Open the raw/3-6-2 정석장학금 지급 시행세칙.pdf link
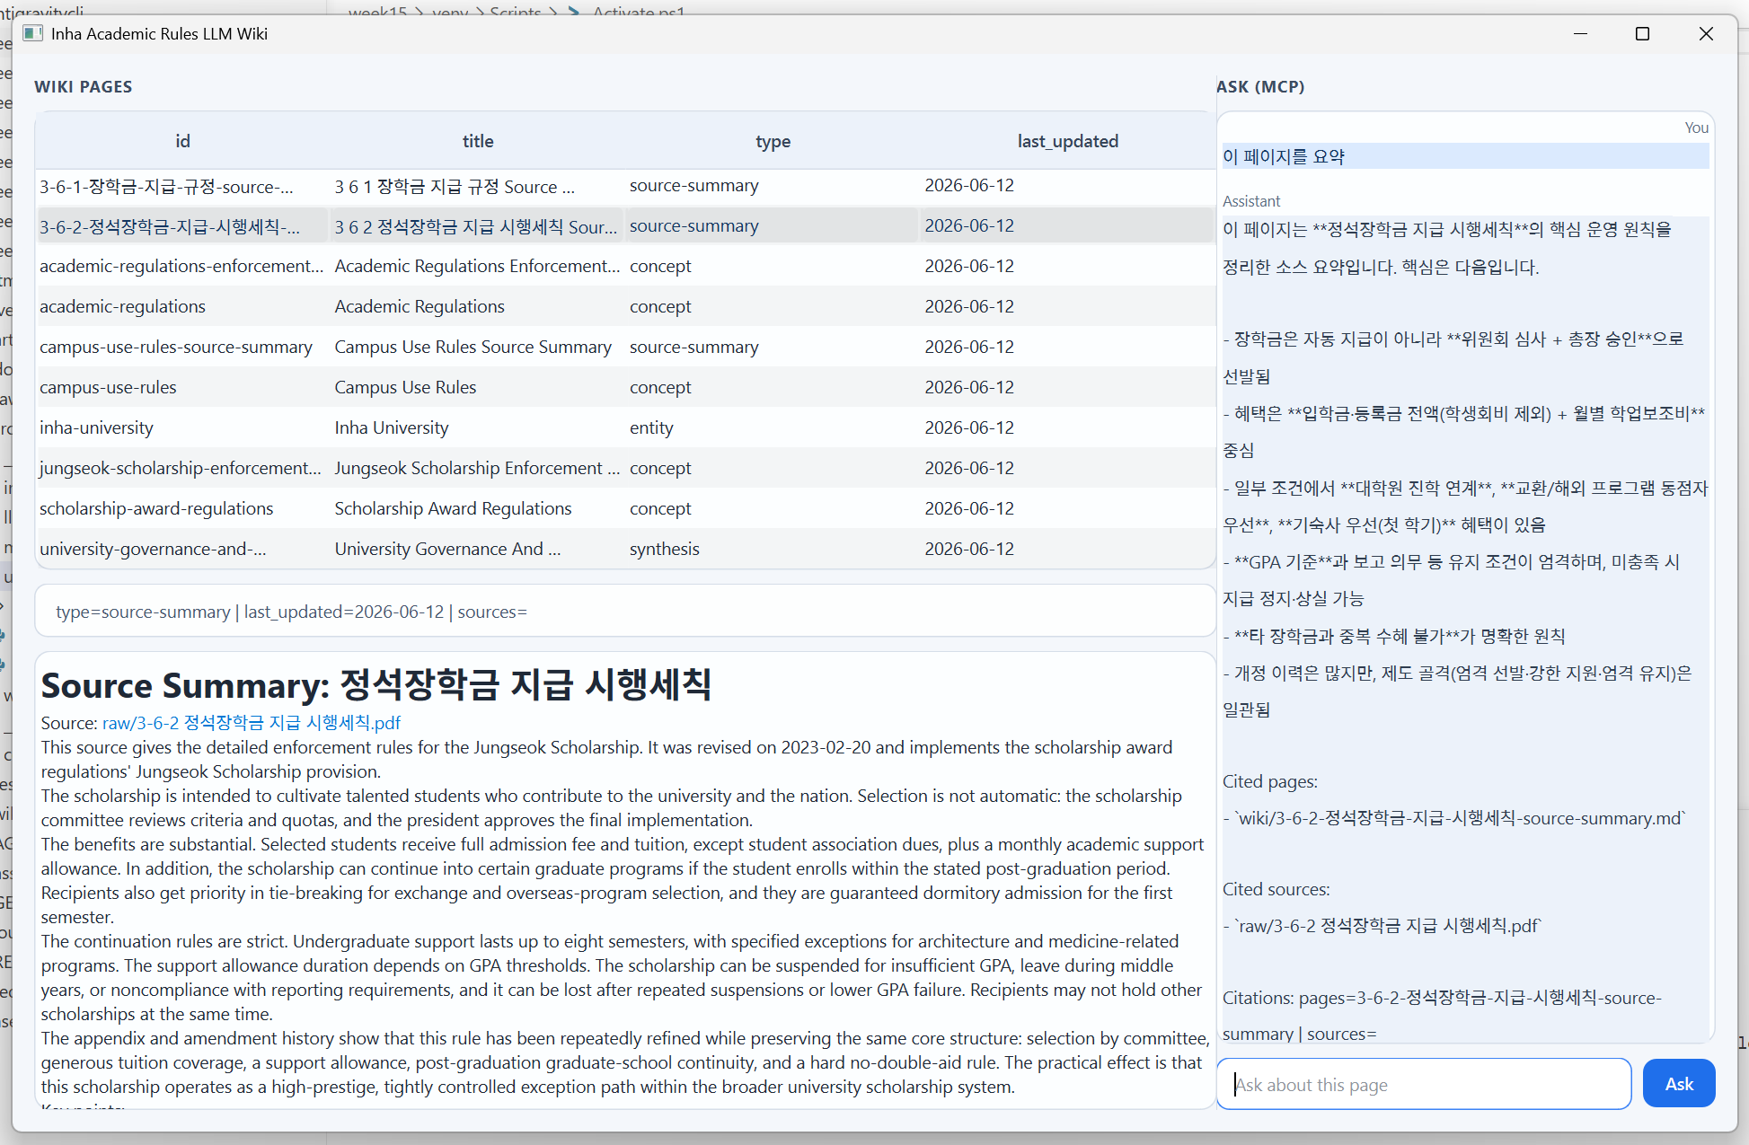This screenshot has width=1749, height=1145. (252, 723)
